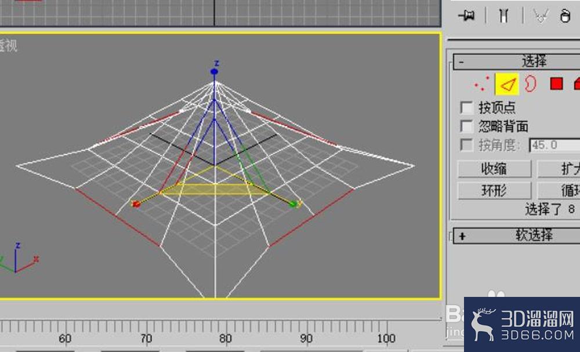Viewport: 580px width, 352px height.
Task: Click frame 80 on the timeline
Action: [x=226, y=338]
